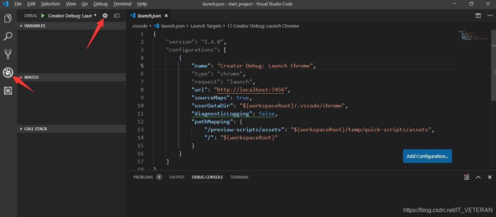Viewport: 496px width, 217px height.
Task: Close the launch.json editor tab
Action: coord(166,16)
